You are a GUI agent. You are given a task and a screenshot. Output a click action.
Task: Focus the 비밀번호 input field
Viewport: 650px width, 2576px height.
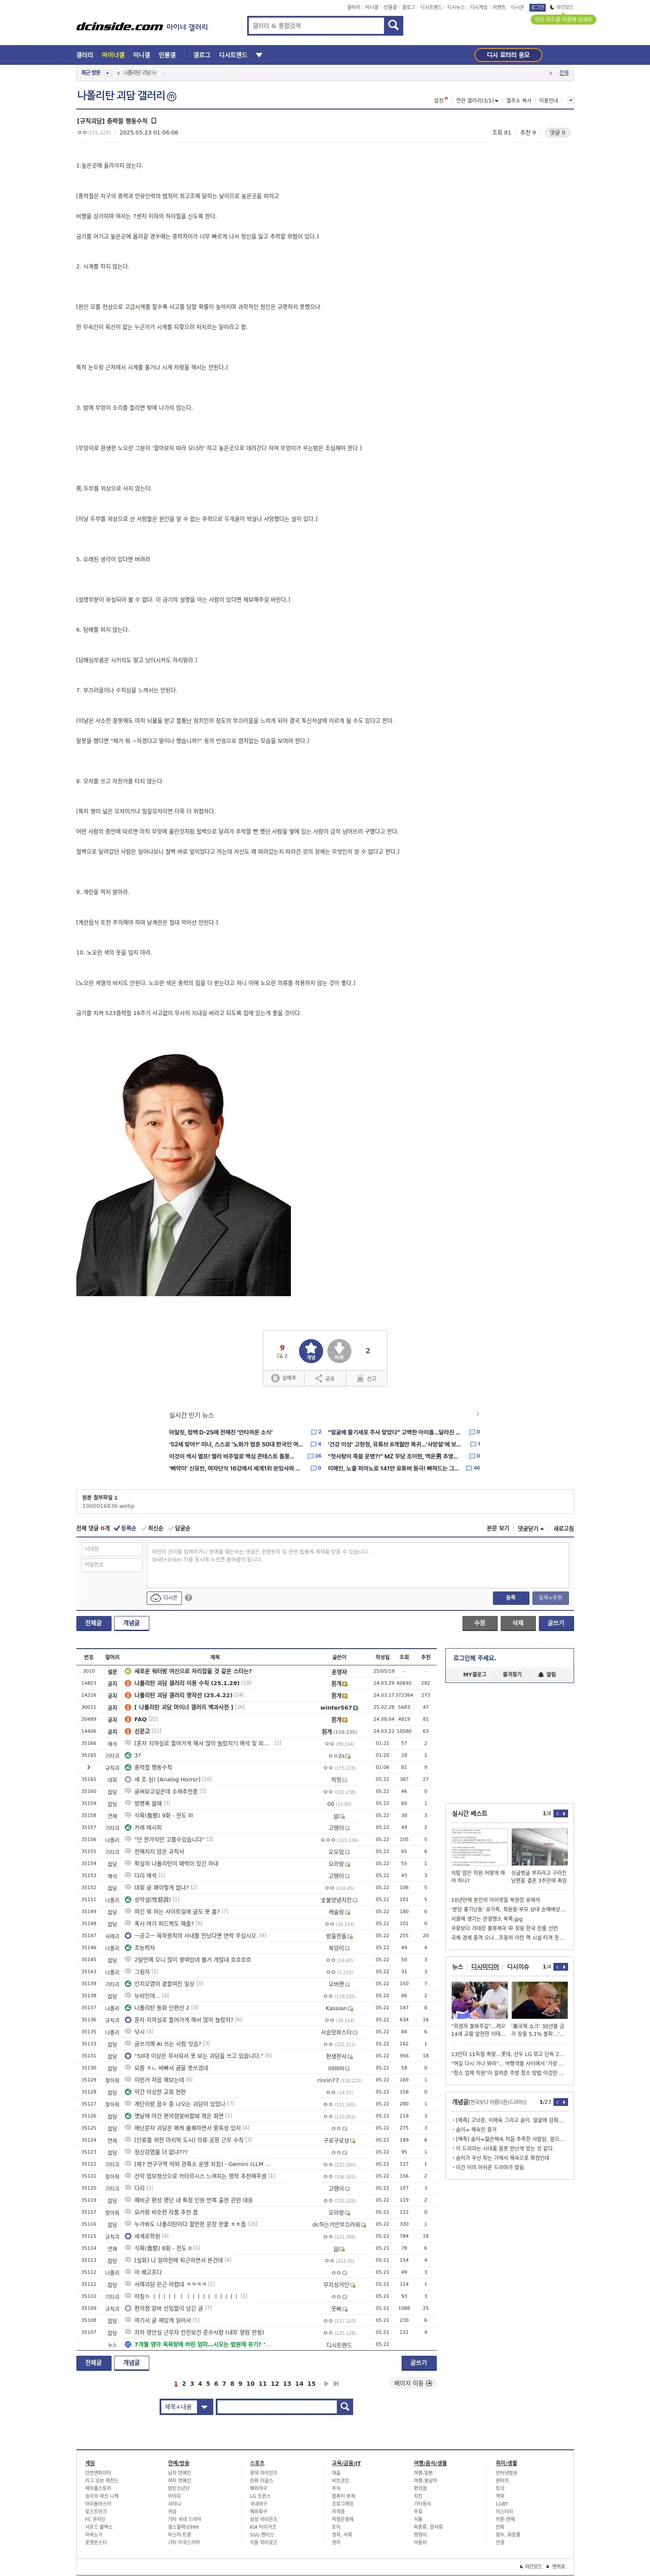click(x=111, y=1565)
